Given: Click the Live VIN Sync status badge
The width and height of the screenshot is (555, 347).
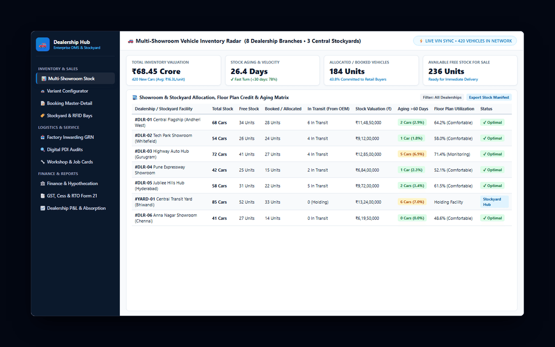Looking at the screenshot, I should [x=465, y=41].
